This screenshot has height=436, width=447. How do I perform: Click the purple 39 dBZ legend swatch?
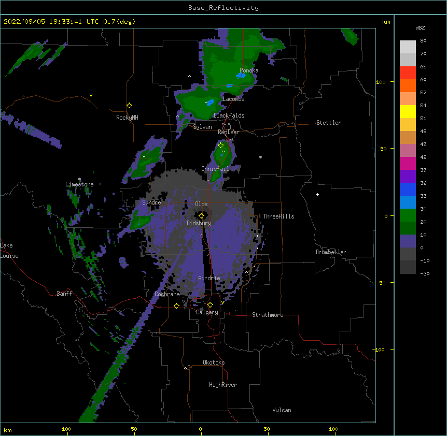click(408, 176)
